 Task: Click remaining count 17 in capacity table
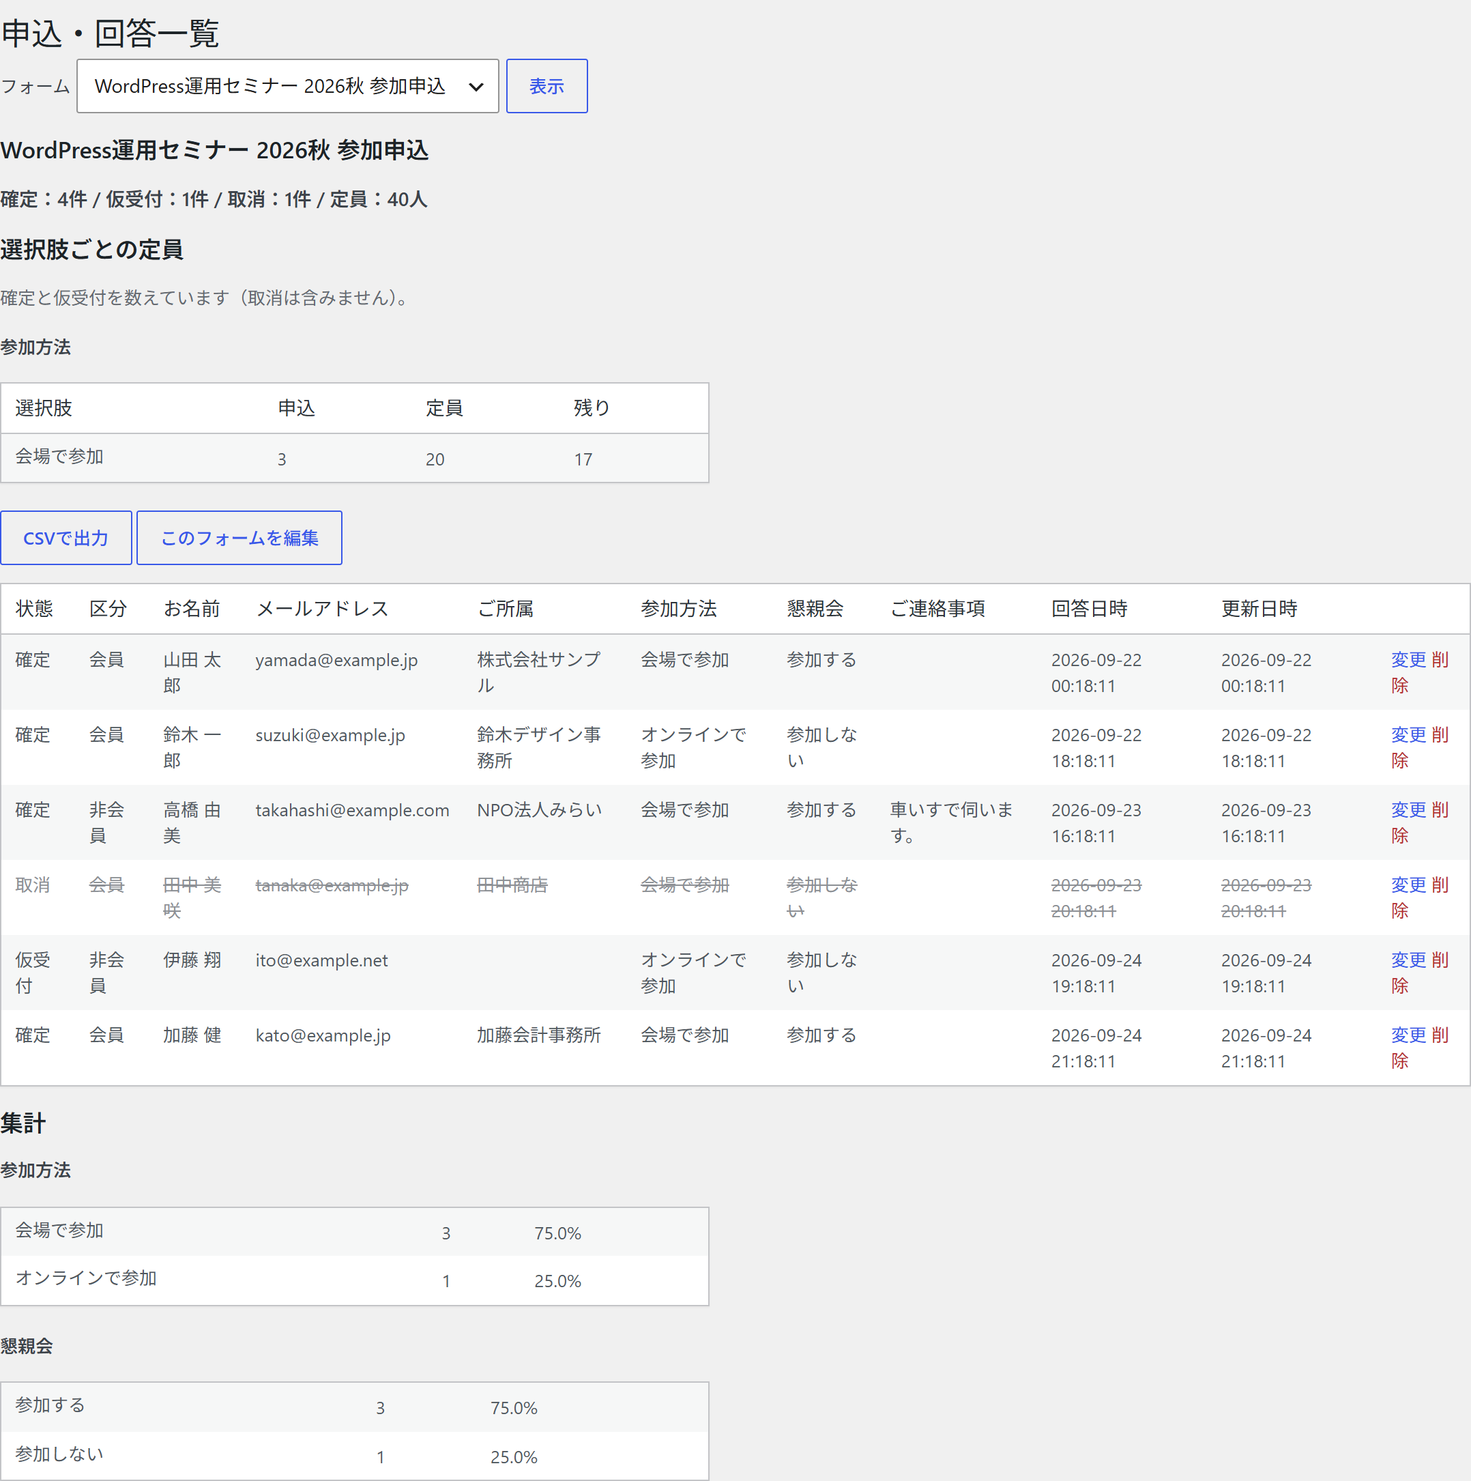click(583, 459)
